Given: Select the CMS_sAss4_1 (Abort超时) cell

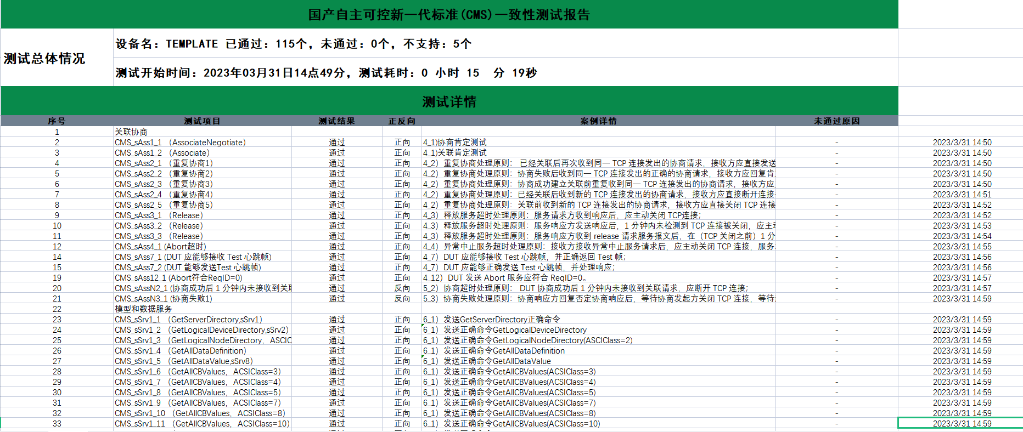Looking at the screenshot, I should coord(203,246).
